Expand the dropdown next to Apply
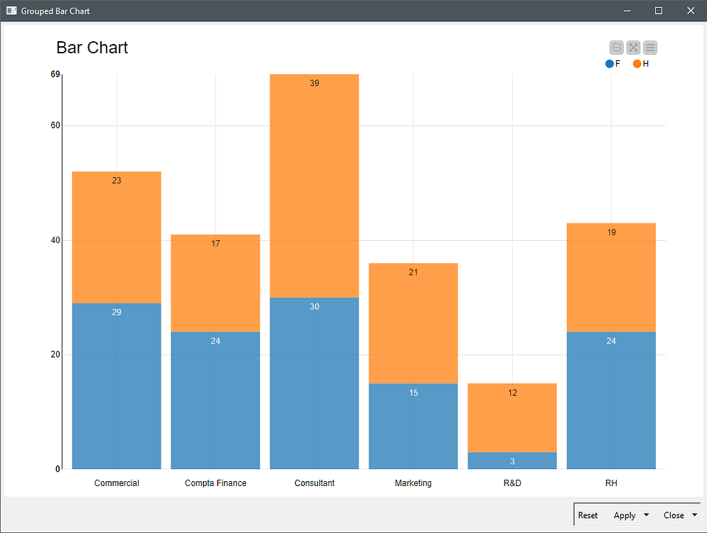707x533 pixels. pyautogui.click(x=645, y=515)
